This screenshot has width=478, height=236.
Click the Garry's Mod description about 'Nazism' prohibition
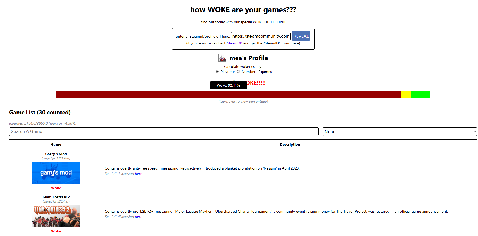(202, 168)
